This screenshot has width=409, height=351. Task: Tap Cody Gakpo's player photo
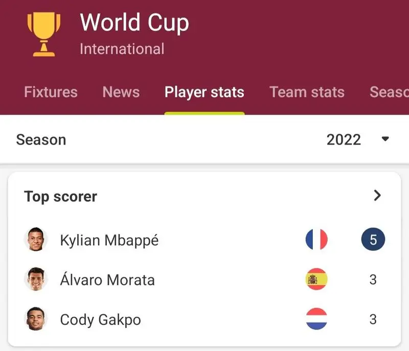[36, 319]
